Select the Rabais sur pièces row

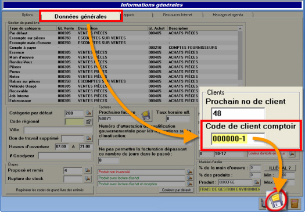point(123,81)
